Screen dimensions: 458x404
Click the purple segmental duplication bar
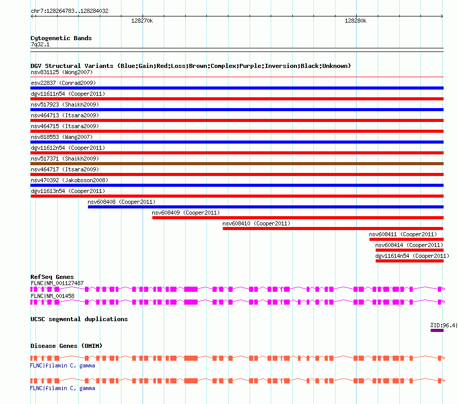[x=437, y=330]
